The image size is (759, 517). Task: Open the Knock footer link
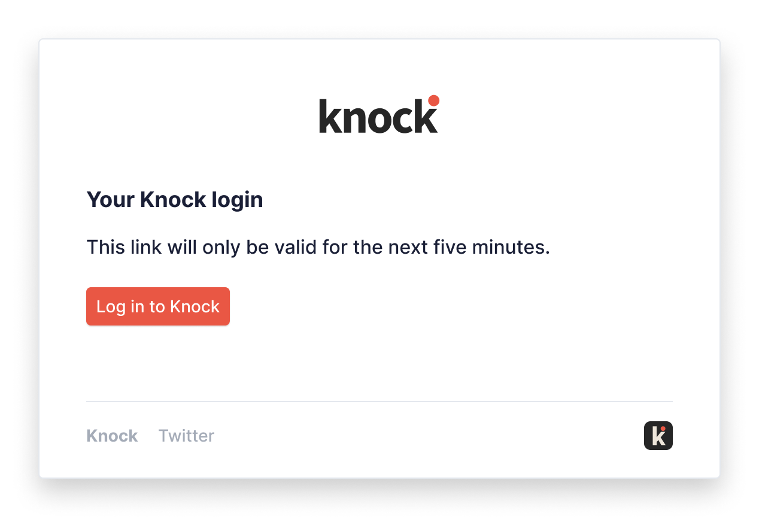[112, 436]
